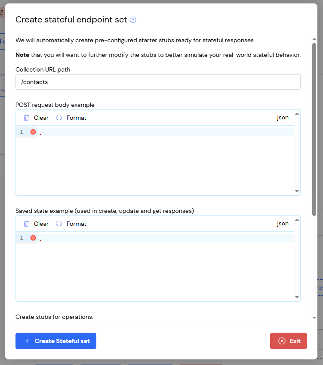Click error marker on Saved state line 1
The width and height of the screenshot is (323, 365).
coord(33,238)
